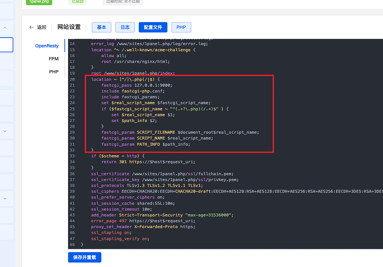Click the 保存并重载 button
The height and width of the screenshot is (267, 383).
tap(84, 257)
